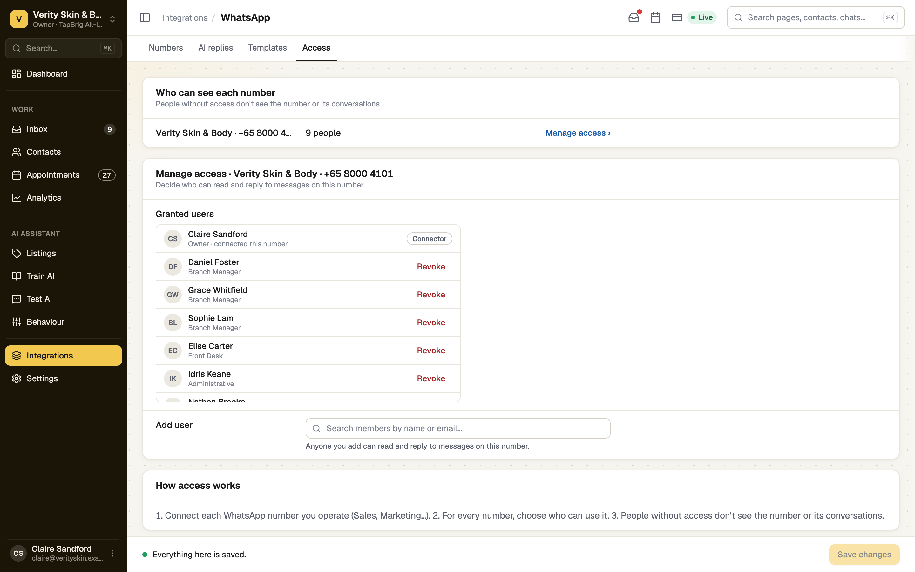The height and width of the screenshot is (572, 915).
Task: Click the Inbox count badge 9
Action: tap(109, 129)
